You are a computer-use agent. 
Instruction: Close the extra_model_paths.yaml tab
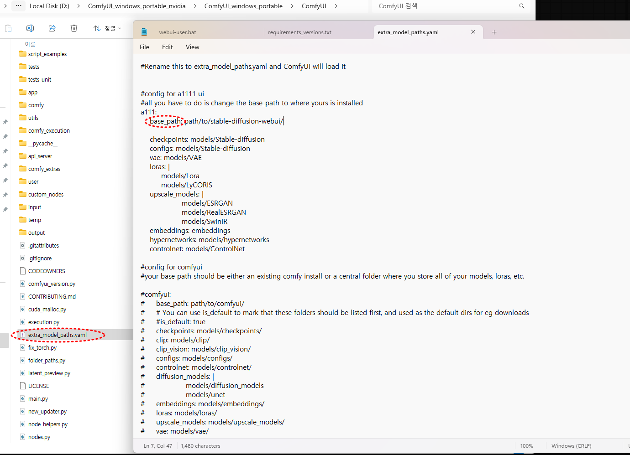[473, 32]
